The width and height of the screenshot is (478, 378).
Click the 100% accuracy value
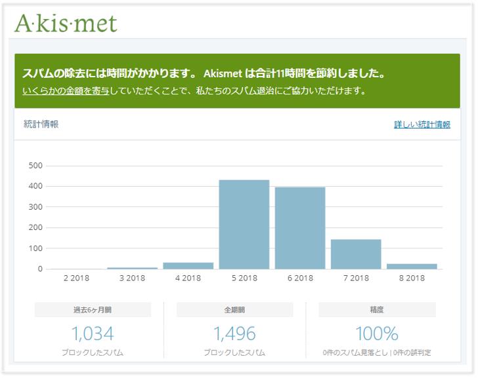[x=377, y=333]
